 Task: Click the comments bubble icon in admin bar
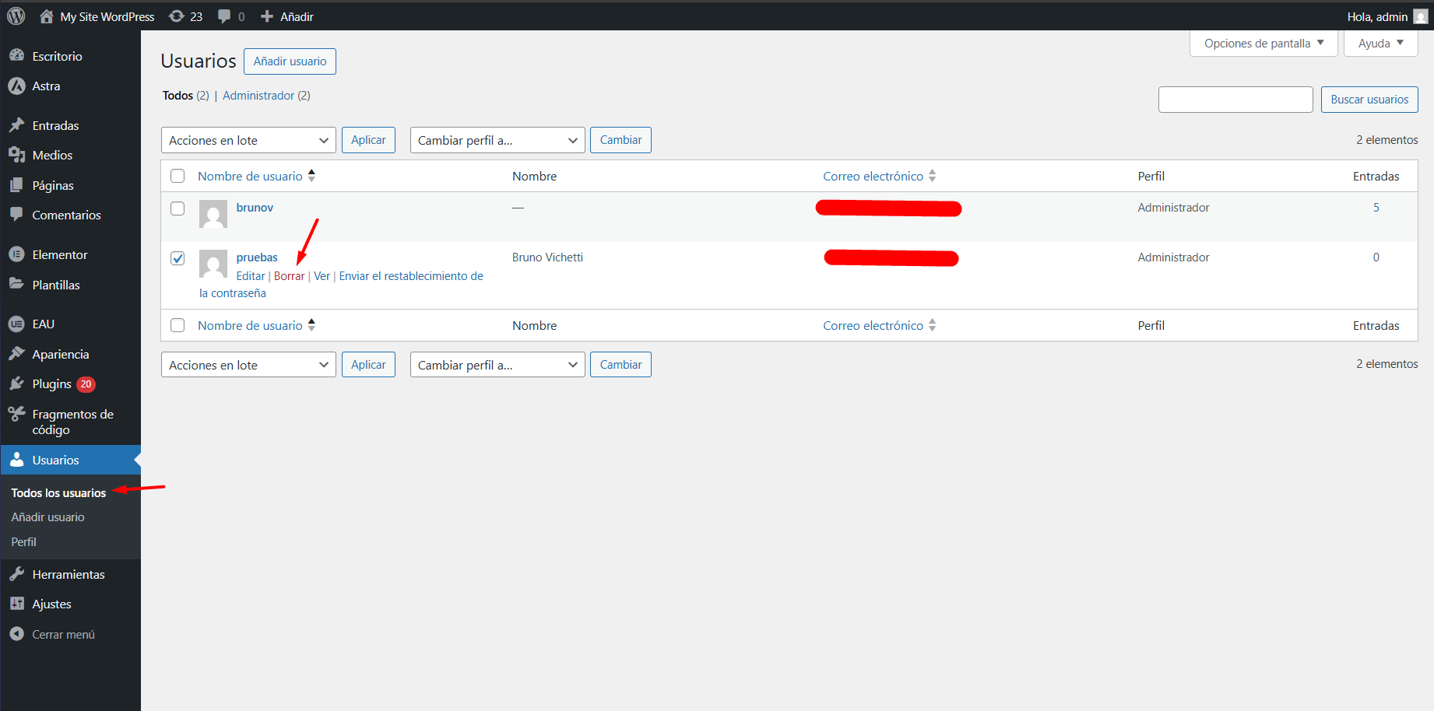coord(225,16)
